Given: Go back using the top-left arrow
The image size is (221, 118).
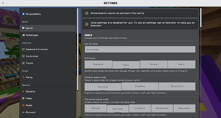Looking at the screenshot, I should point(3,3).
